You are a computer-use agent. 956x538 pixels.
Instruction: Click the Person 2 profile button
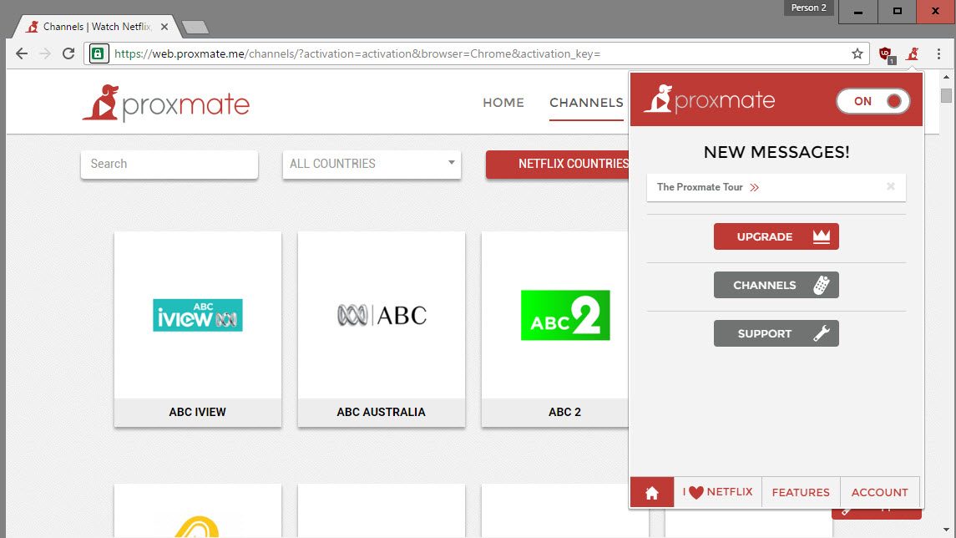pyautogui.click(x=808, y=8)
